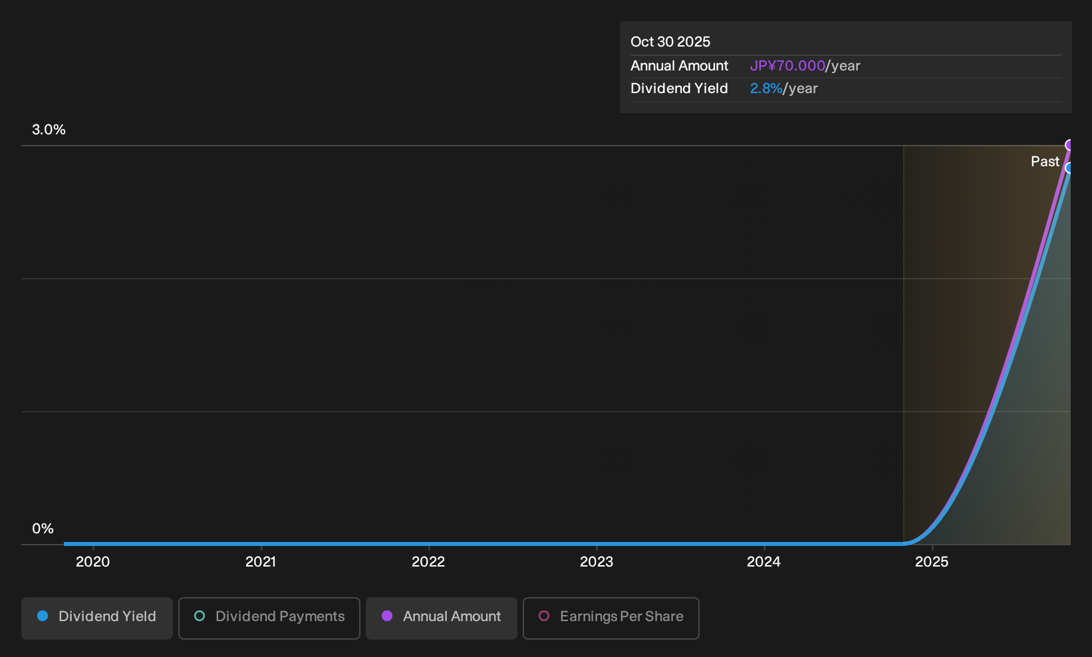Click the purple Annual Amount endpoint marker
The height and width of the screenshot is (657, 1092).
[1069, 145]
